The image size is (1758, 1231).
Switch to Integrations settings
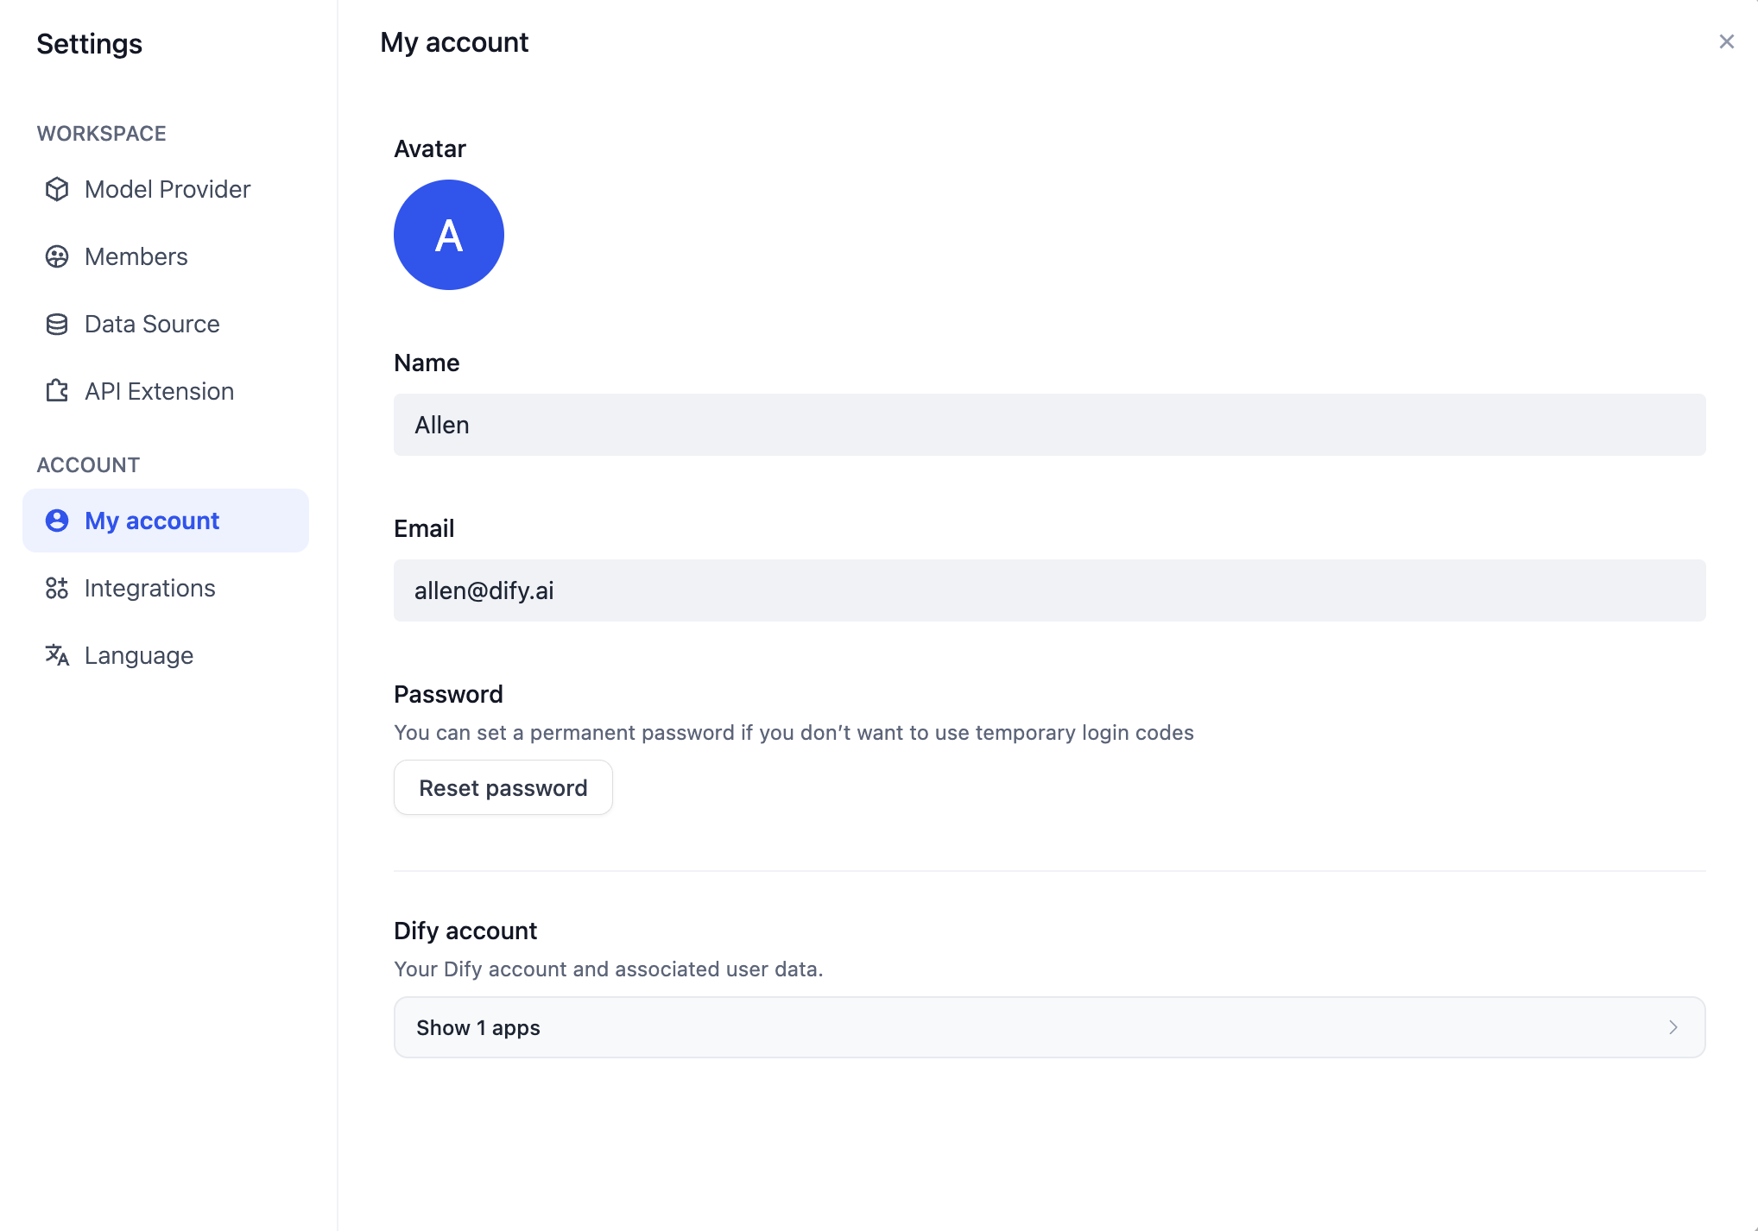coord(166,588)
